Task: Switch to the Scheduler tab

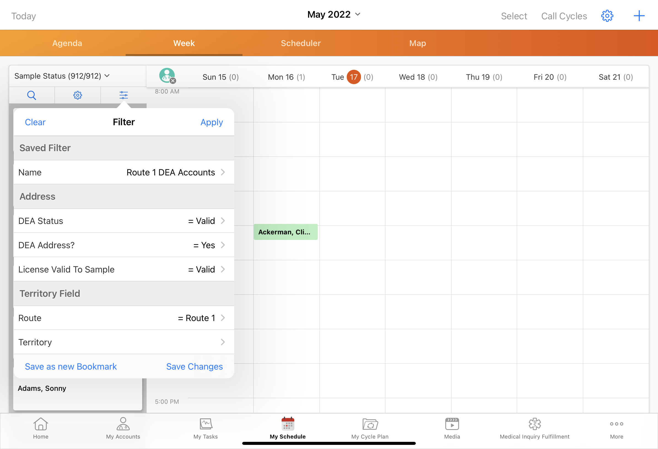Action: (301, 43)
